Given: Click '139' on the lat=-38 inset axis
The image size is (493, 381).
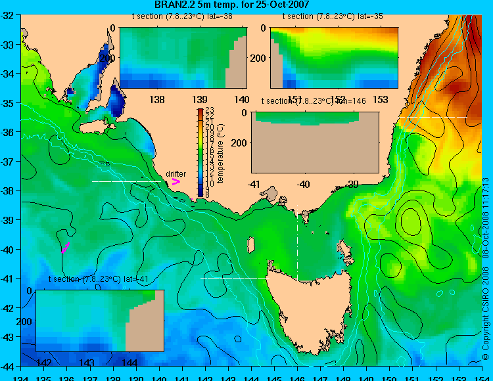Looking at the screenshot, I should point(200,100).
